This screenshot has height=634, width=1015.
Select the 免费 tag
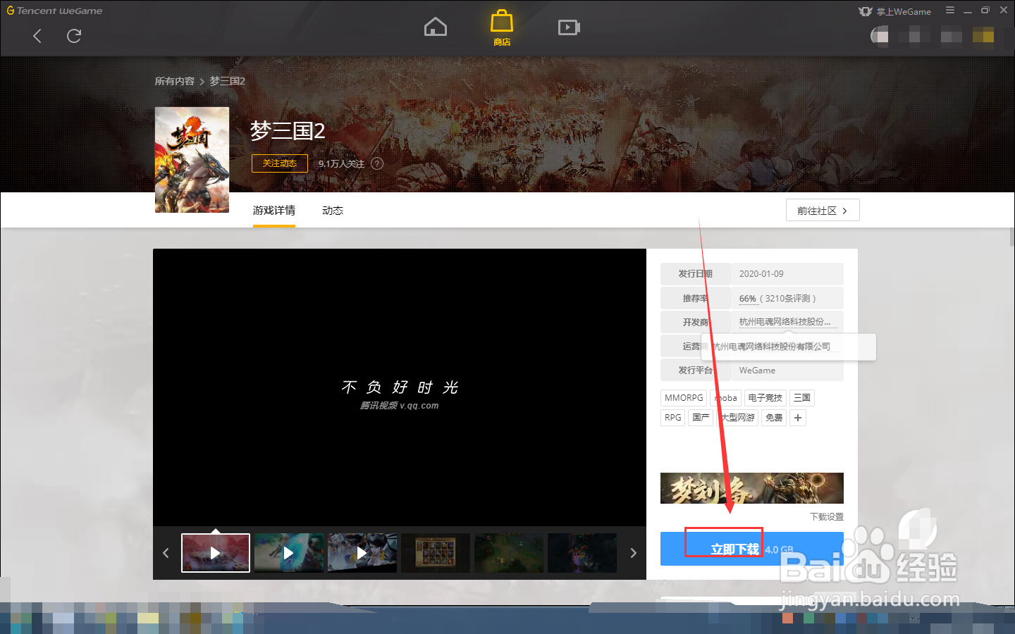pos(774,418)
